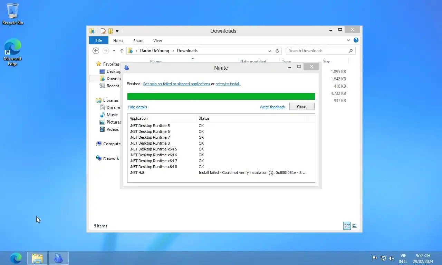442x265 pixels.
Task: Sort by the Application column header
Action: [162, 118]
